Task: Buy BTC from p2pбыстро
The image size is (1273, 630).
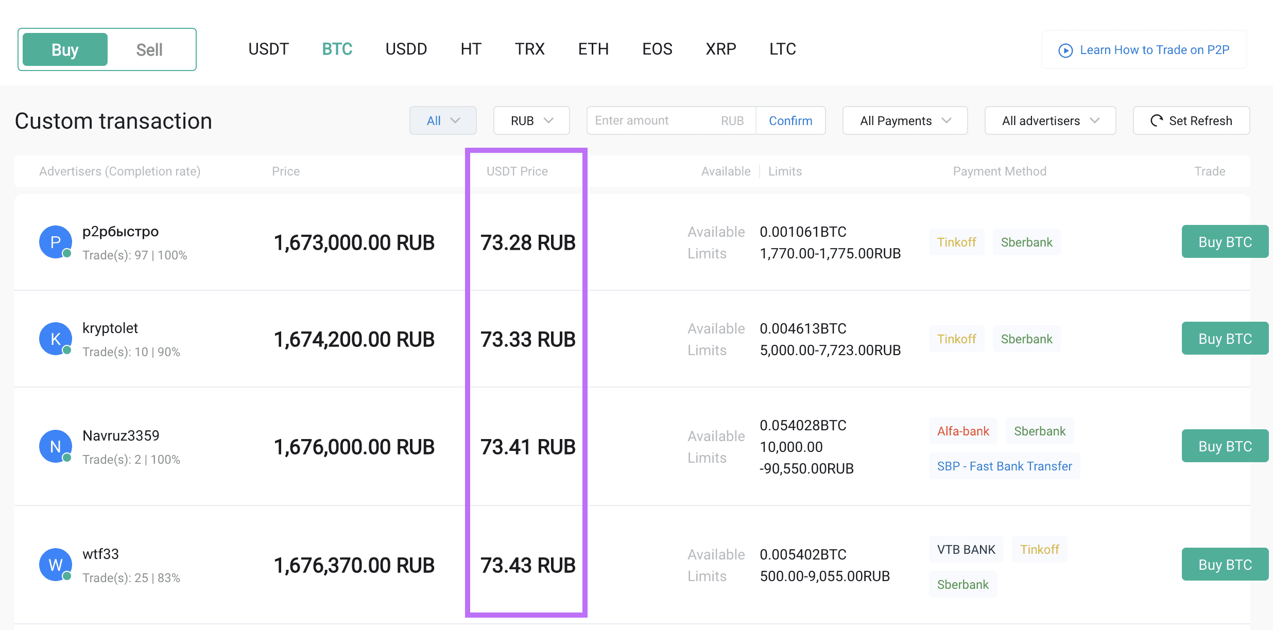Action: point(1225,242)
